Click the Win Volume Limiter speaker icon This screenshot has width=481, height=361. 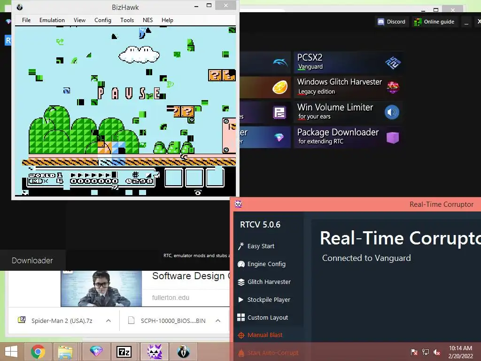392,112
